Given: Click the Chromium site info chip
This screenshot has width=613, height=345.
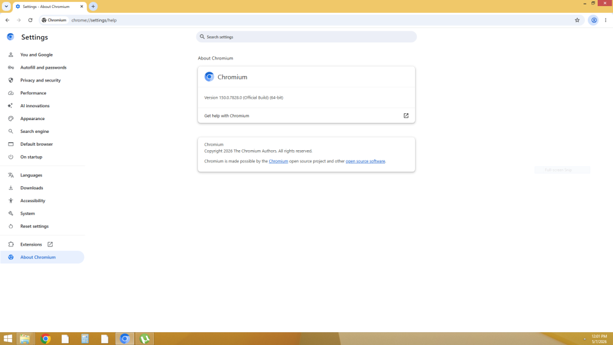Looking at the screenshot, I should 55,20.
